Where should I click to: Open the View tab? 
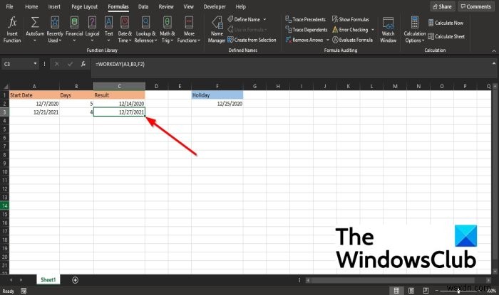coord(188,6)
